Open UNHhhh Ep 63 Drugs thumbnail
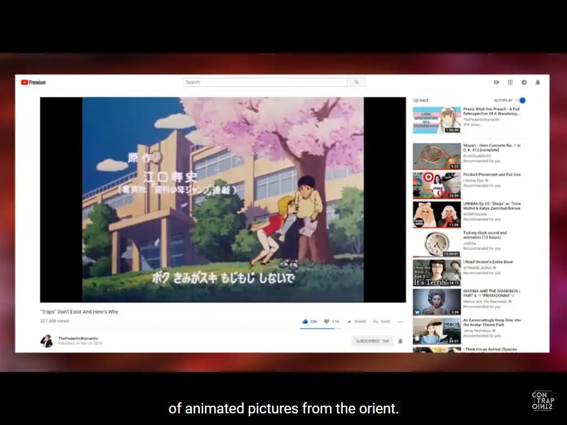This screenshot has height=425, width=567. (437, 215)
